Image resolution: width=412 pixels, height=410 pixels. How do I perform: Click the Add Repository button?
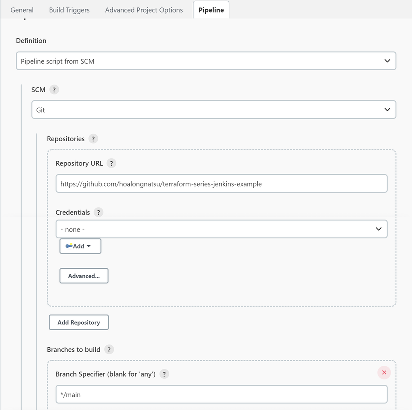[x=79, y=322]
